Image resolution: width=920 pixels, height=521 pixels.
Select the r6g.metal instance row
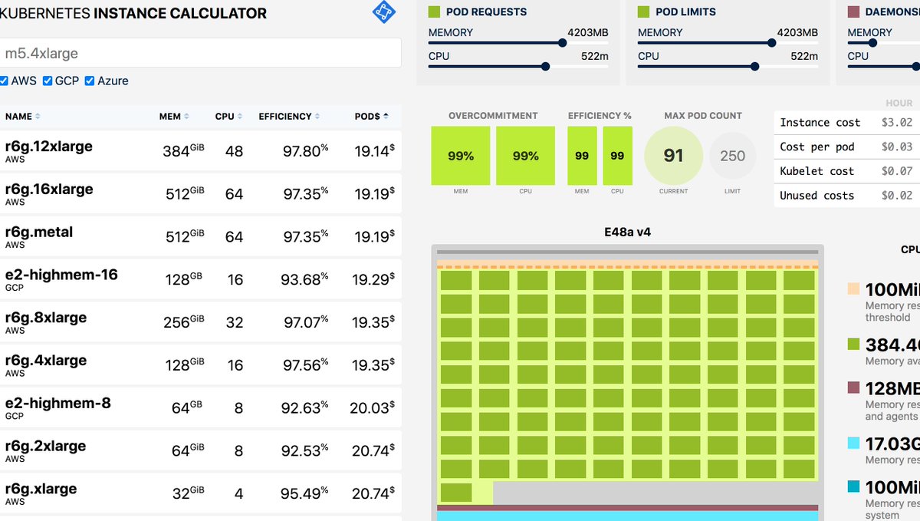200,236
